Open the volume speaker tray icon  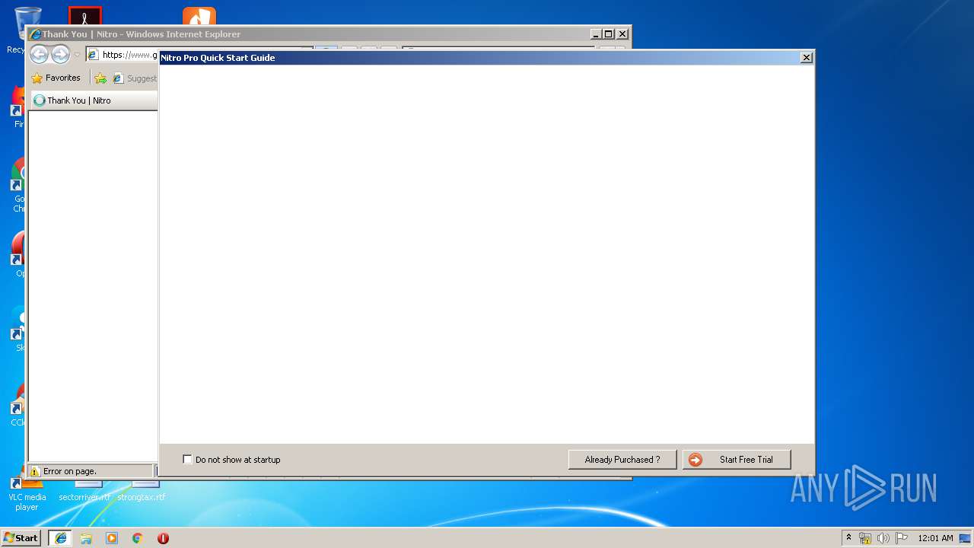pyautogui.click(x=883, y=538)
